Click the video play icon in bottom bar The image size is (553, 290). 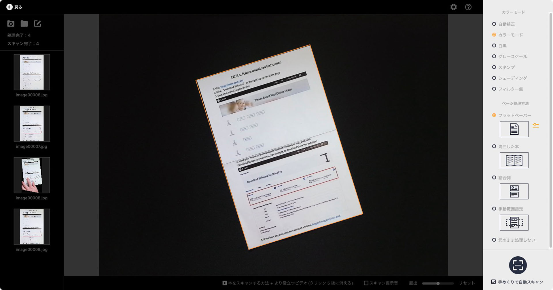[225, 283]
